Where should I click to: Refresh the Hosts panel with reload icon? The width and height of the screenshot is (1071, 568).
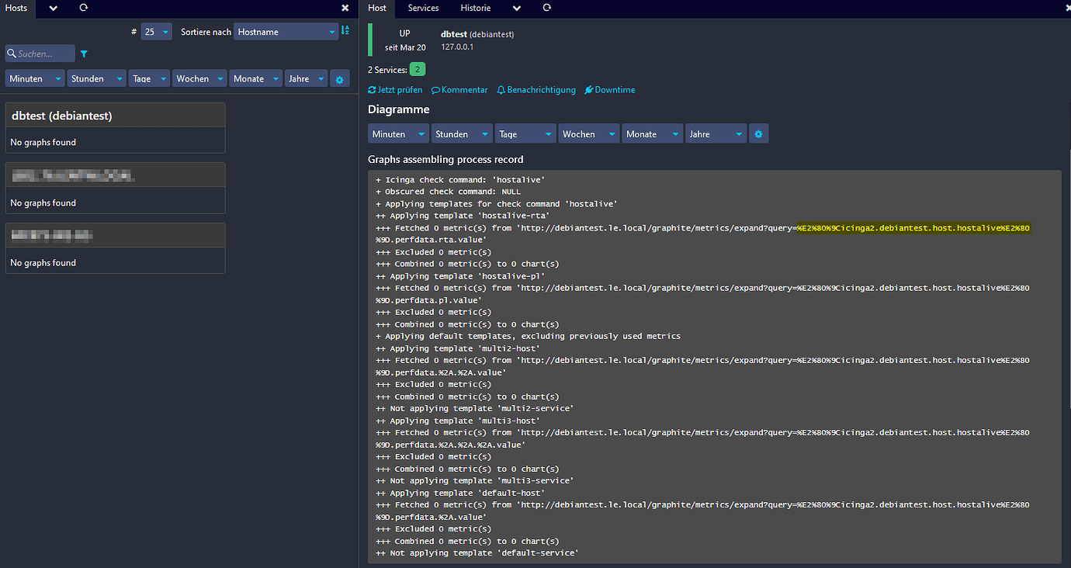coord(84,8)
